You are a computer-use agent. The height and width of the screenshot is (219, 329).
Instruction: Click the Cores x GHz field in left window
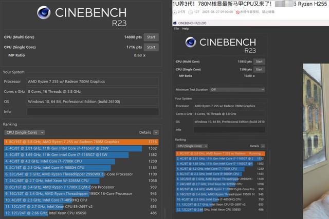coord(93,92)
